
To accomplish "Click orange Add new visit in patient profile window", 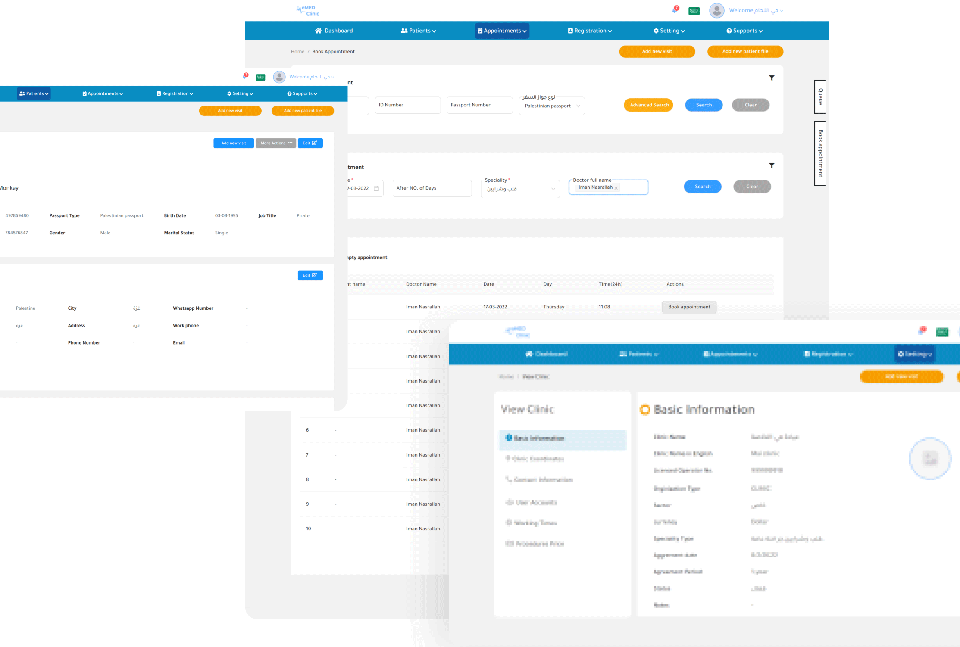I will [x=230, y=111].
